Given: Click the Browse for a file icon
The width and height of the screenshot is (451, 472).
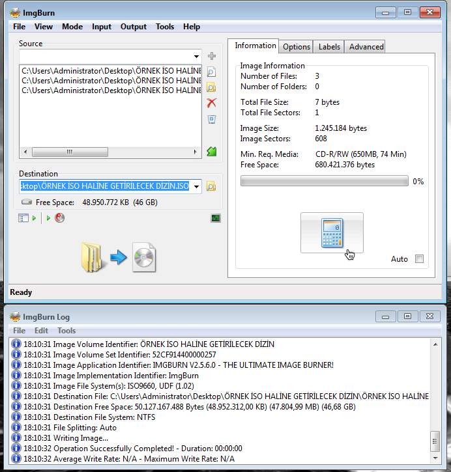Looking at the screenshot, I should (x=212, y=72).
